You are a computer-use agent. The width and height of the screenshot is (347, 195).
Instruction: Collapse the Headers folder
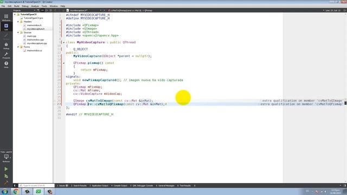point(18,22)
